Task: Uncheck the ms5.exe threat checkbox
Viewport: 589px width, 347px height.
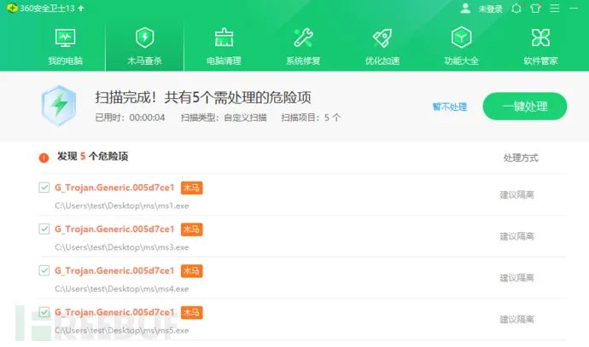Action: [x=44, y=312]
